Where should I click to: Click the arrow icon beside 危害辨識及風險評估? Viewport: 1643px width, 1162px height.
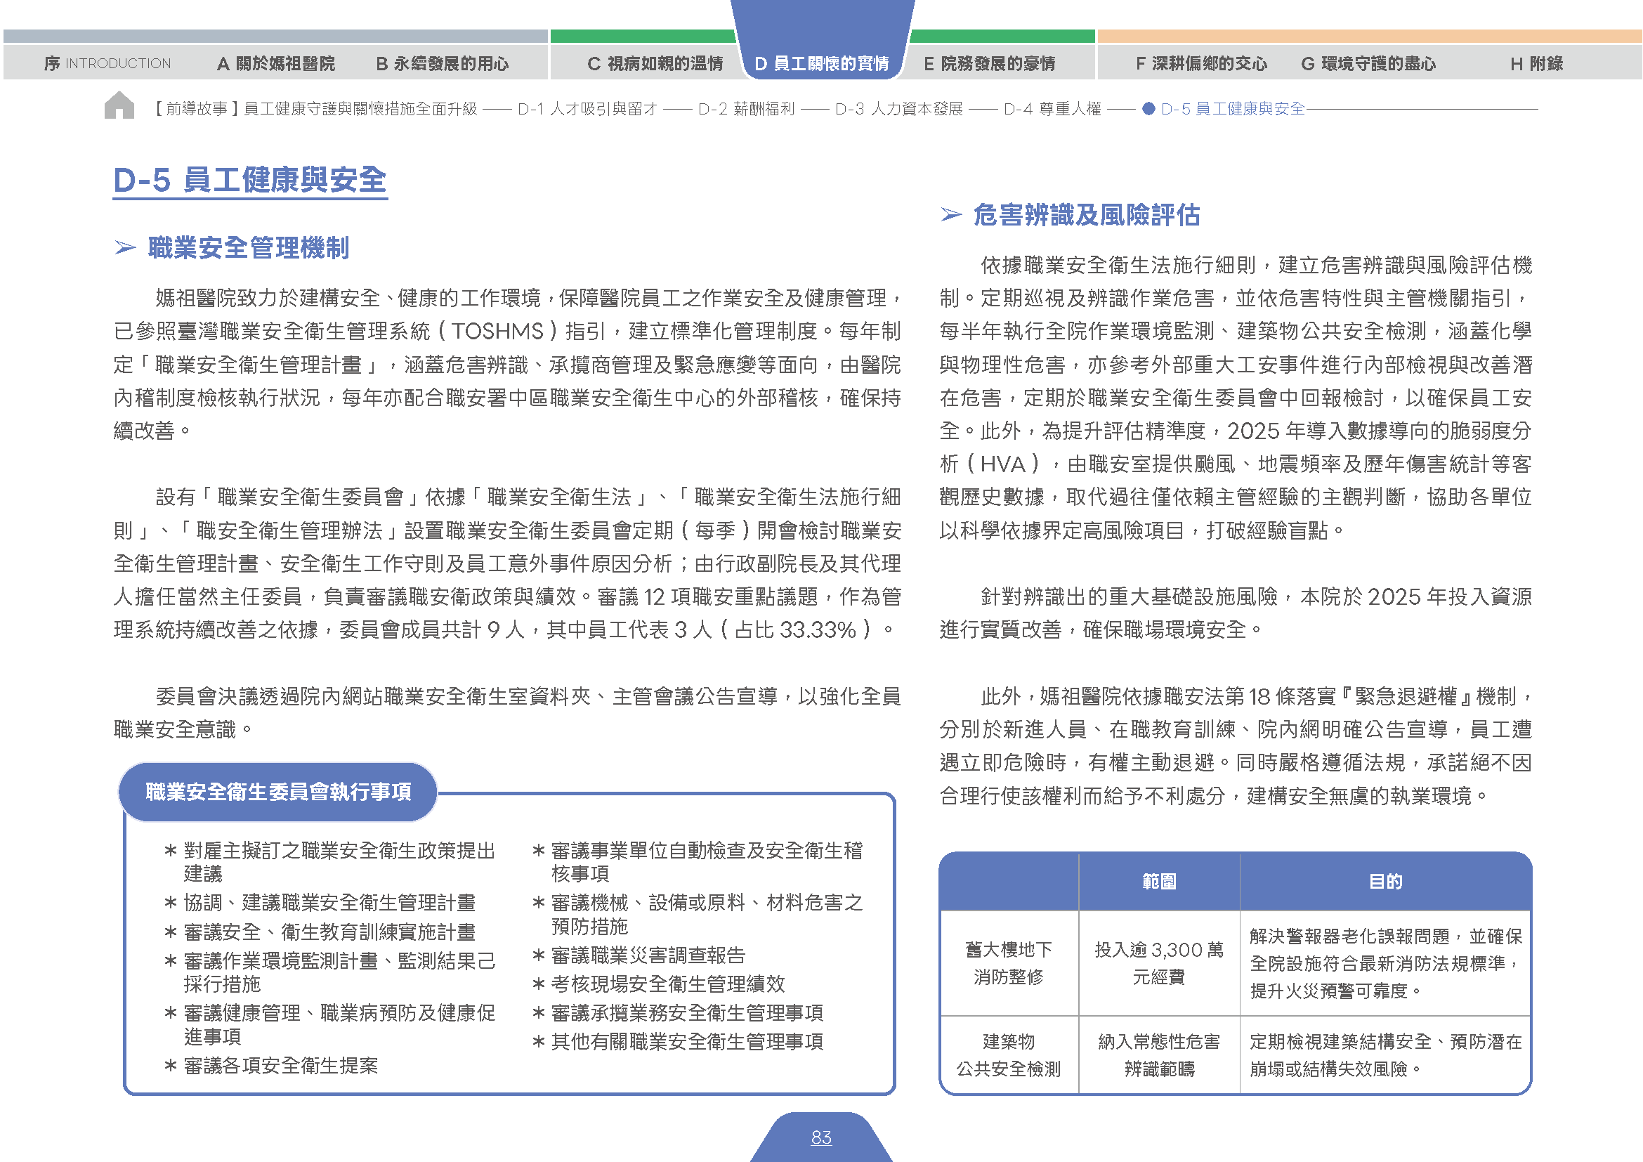tap(951, 215)
